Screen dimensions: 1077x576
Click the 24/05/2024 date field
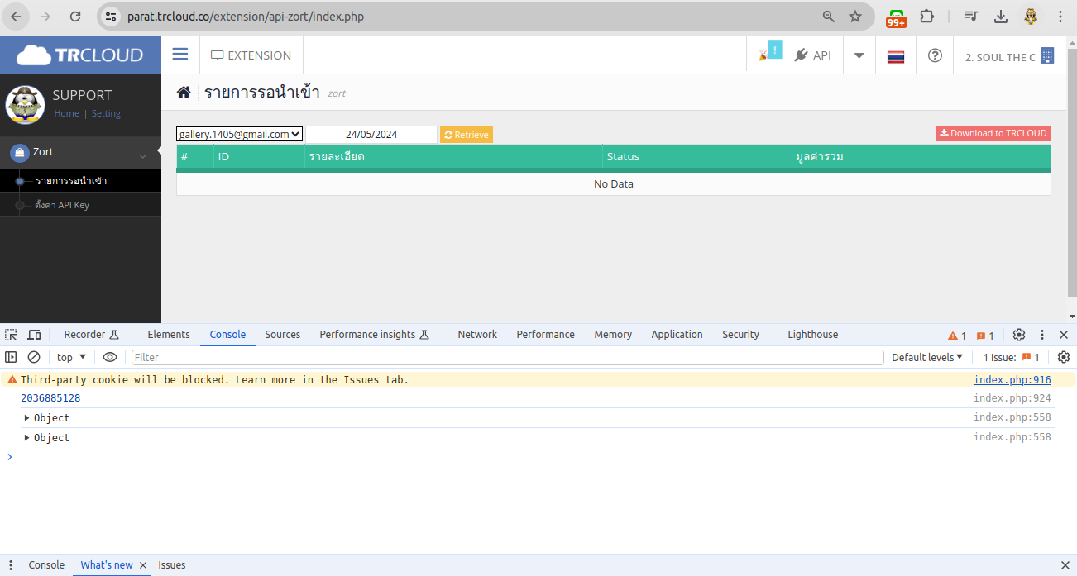[x=371, y=135]
